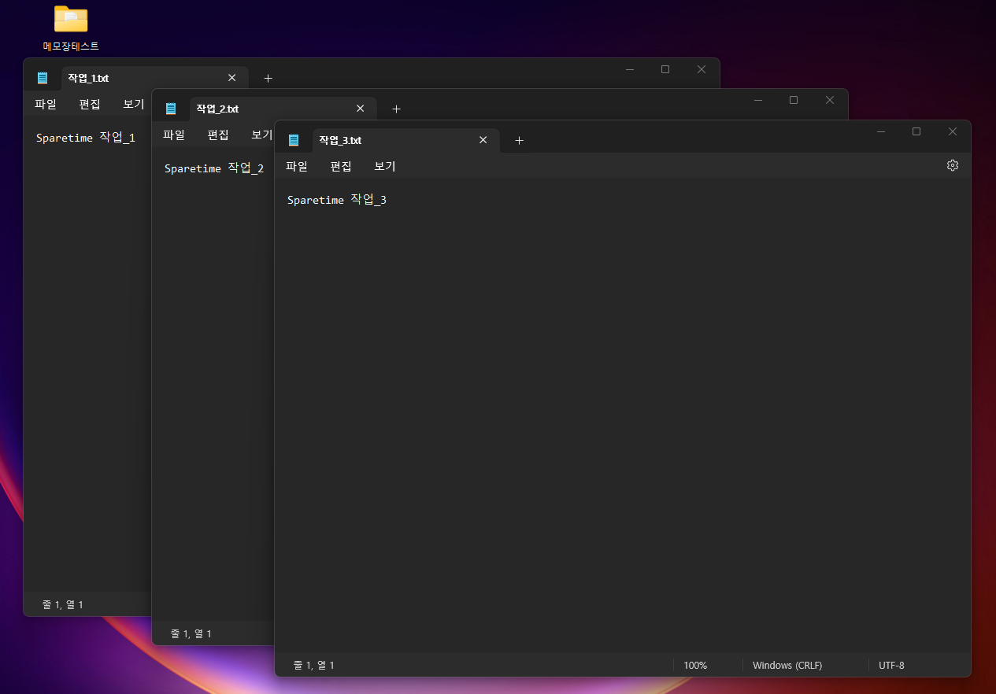Create a new tab in the 작업_2 window
996x694 pixels.
(x=396, y=108)
